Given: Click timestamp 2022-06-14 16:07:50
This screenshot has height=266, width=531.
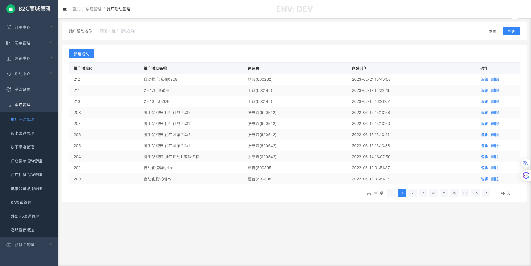Looking at the screenshot, I should [x=371, y=157].
